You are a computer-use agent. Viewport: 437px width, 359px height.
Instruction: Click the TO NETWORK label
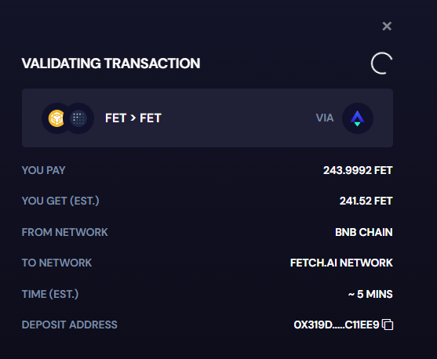point(56,263)
